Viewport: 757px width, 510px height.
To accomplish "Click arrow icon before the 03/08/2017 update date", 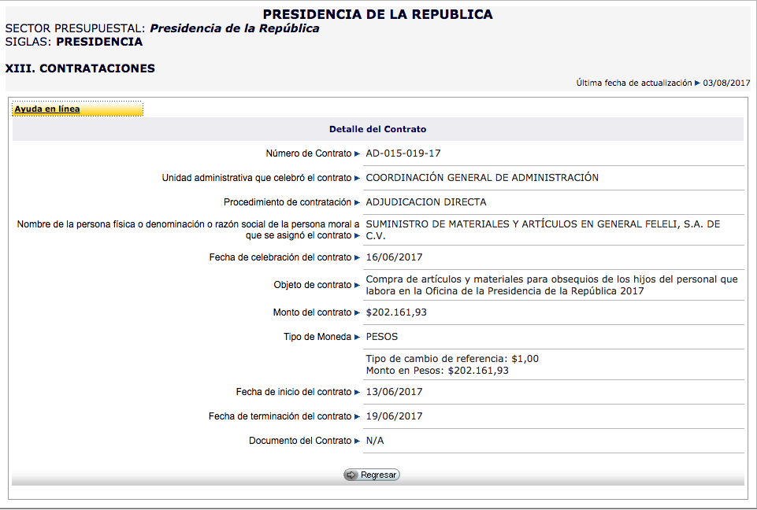I will 698,83.
